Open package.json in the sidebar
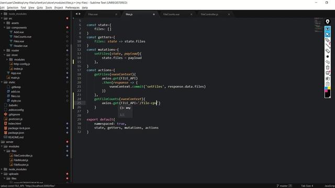The height and width of the screenshot is (188, 335). 16,133
